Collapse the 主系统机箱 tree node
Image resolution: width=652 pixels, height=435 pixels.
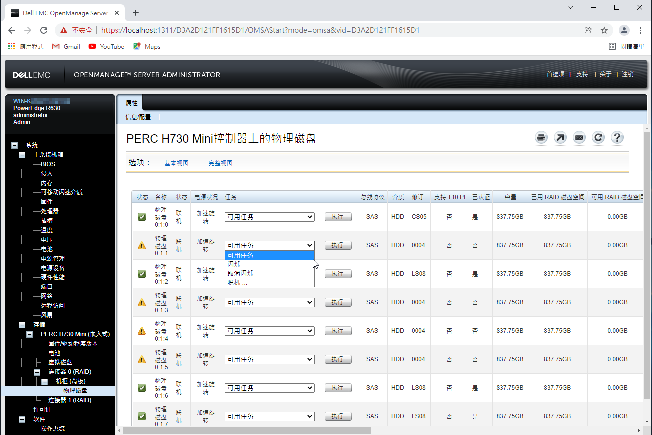click(22, 155)
